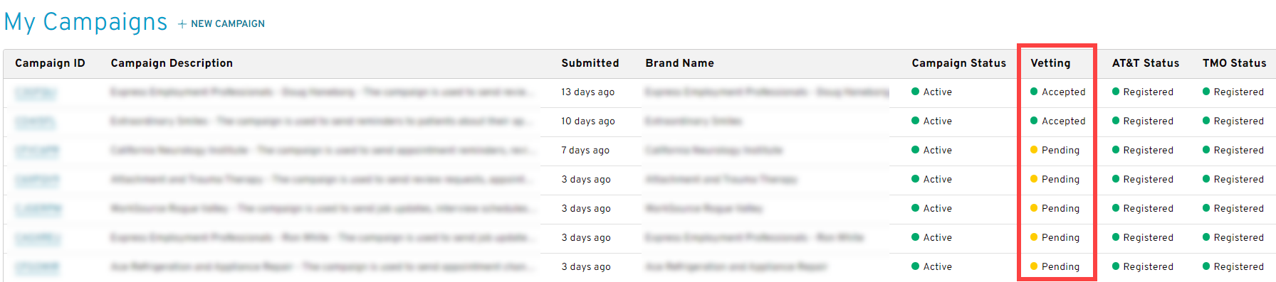Sort by Campaign Status column header

point(958,63)
